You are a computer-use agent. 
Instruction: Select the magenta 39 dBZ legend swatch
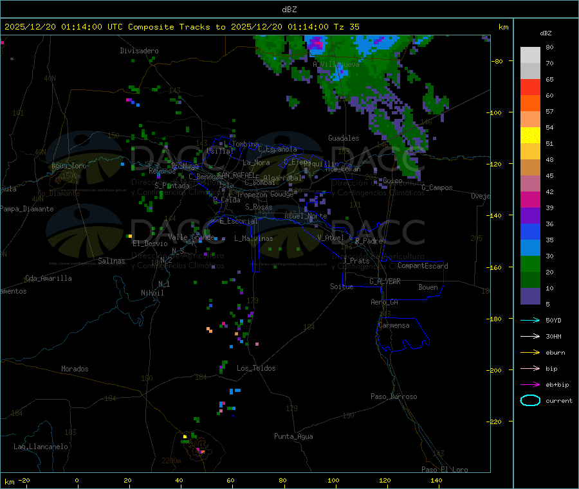click(x=530, y=199)
